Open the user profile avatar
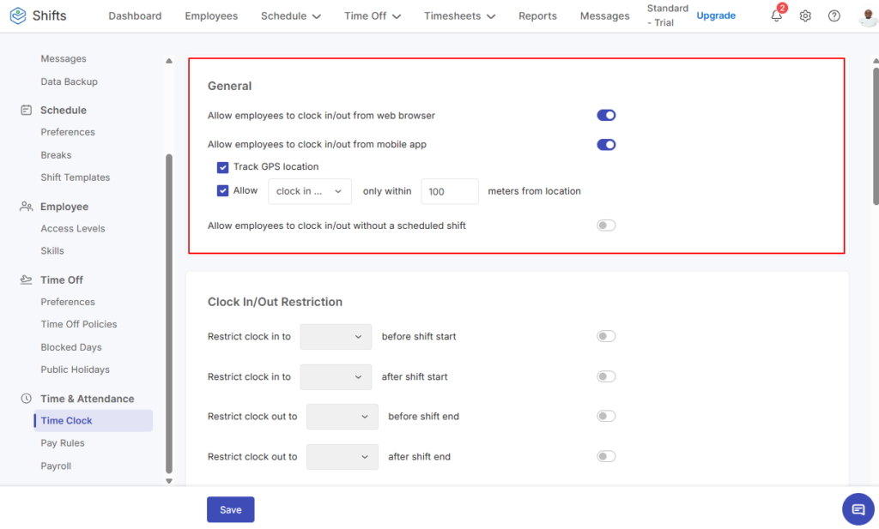 (x=868, y=15)
